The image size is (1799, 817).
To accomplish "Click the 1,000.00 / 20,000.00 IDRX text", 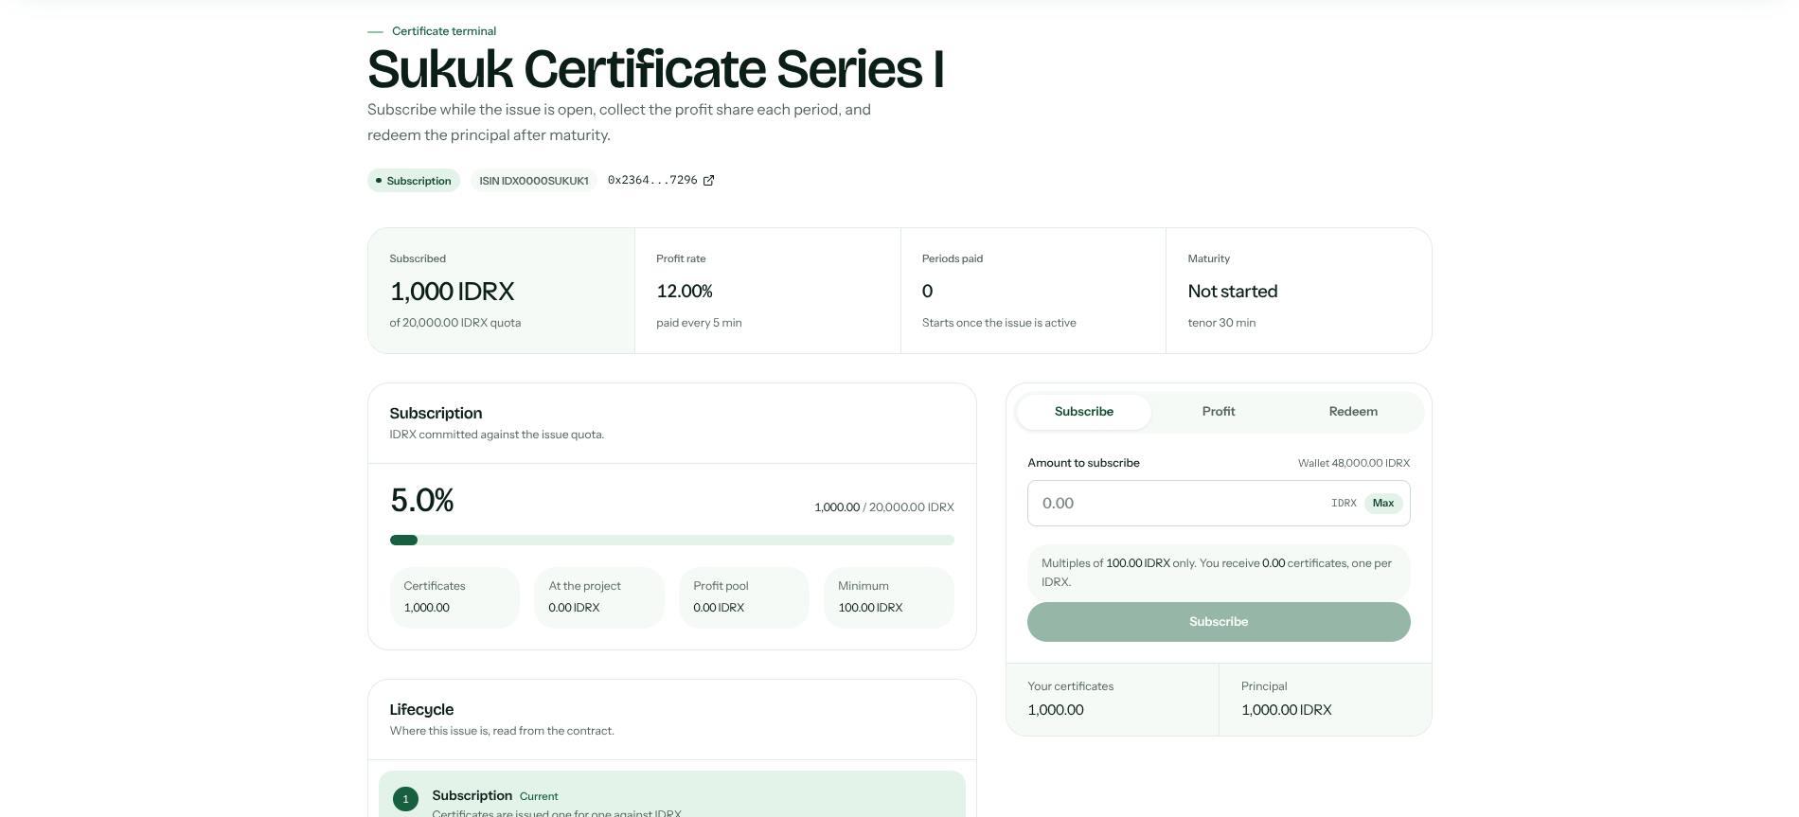I will click(x=884, y=507).
